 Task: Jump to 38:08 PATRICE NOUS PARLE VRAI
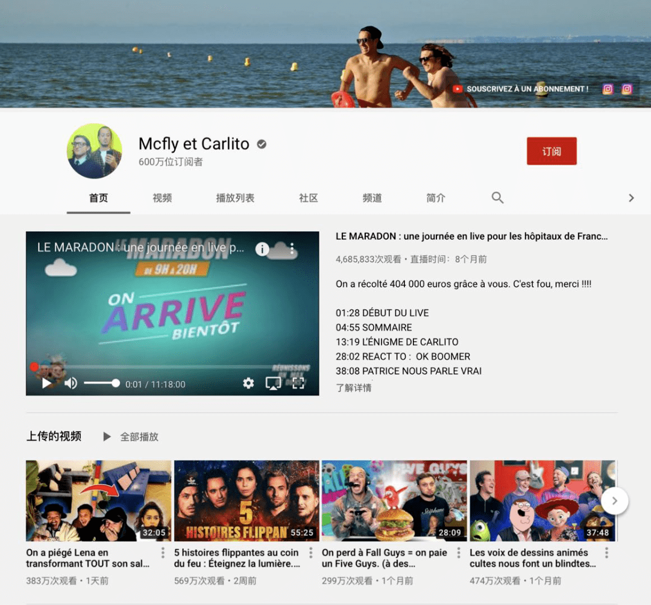(409, 371)
